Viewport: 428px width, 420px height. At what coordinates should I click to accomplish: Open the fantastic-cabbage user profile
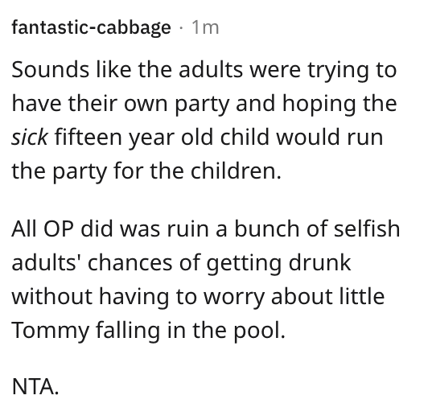point(92,27)
